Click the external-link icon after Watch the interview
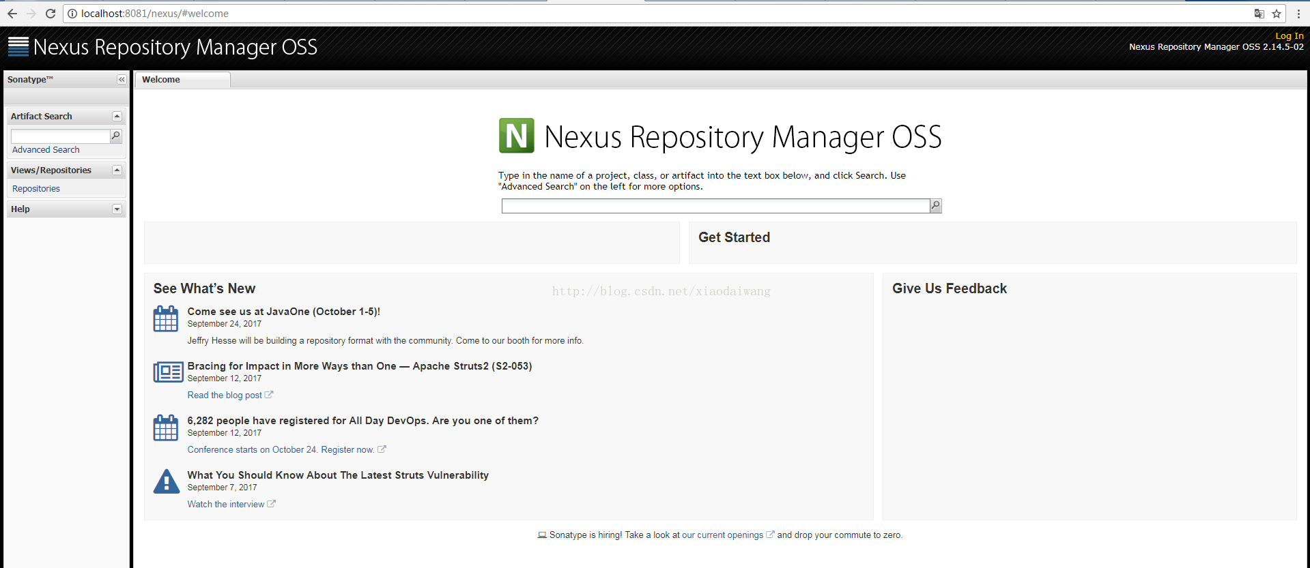The height and width of the screenshot is (568, 1310). [271, 504]
